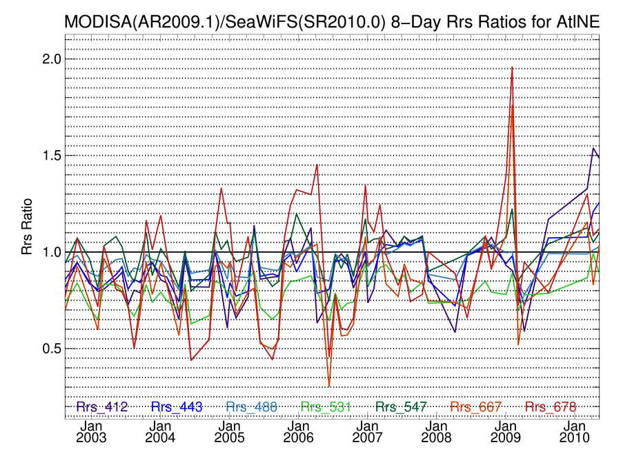Select the Rrs_488 legend label
Image resolution: width=621 pixels, height=465 pixels.
pyautogui.click(x=251, y=406)
